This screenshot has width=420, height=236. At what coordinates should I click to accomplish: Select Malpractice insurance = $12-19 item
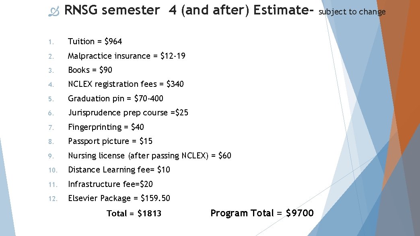point(126,56)
